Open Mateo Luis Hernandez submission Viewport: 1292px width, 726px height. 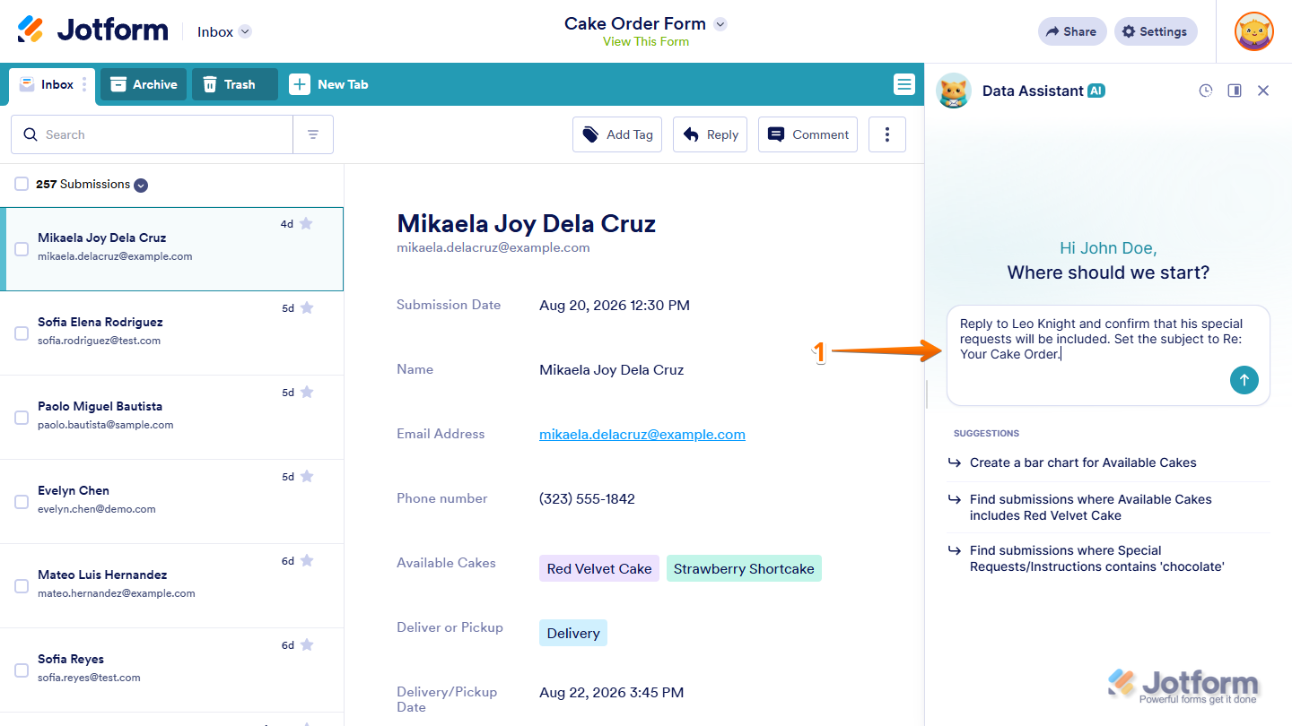(171, 586)
